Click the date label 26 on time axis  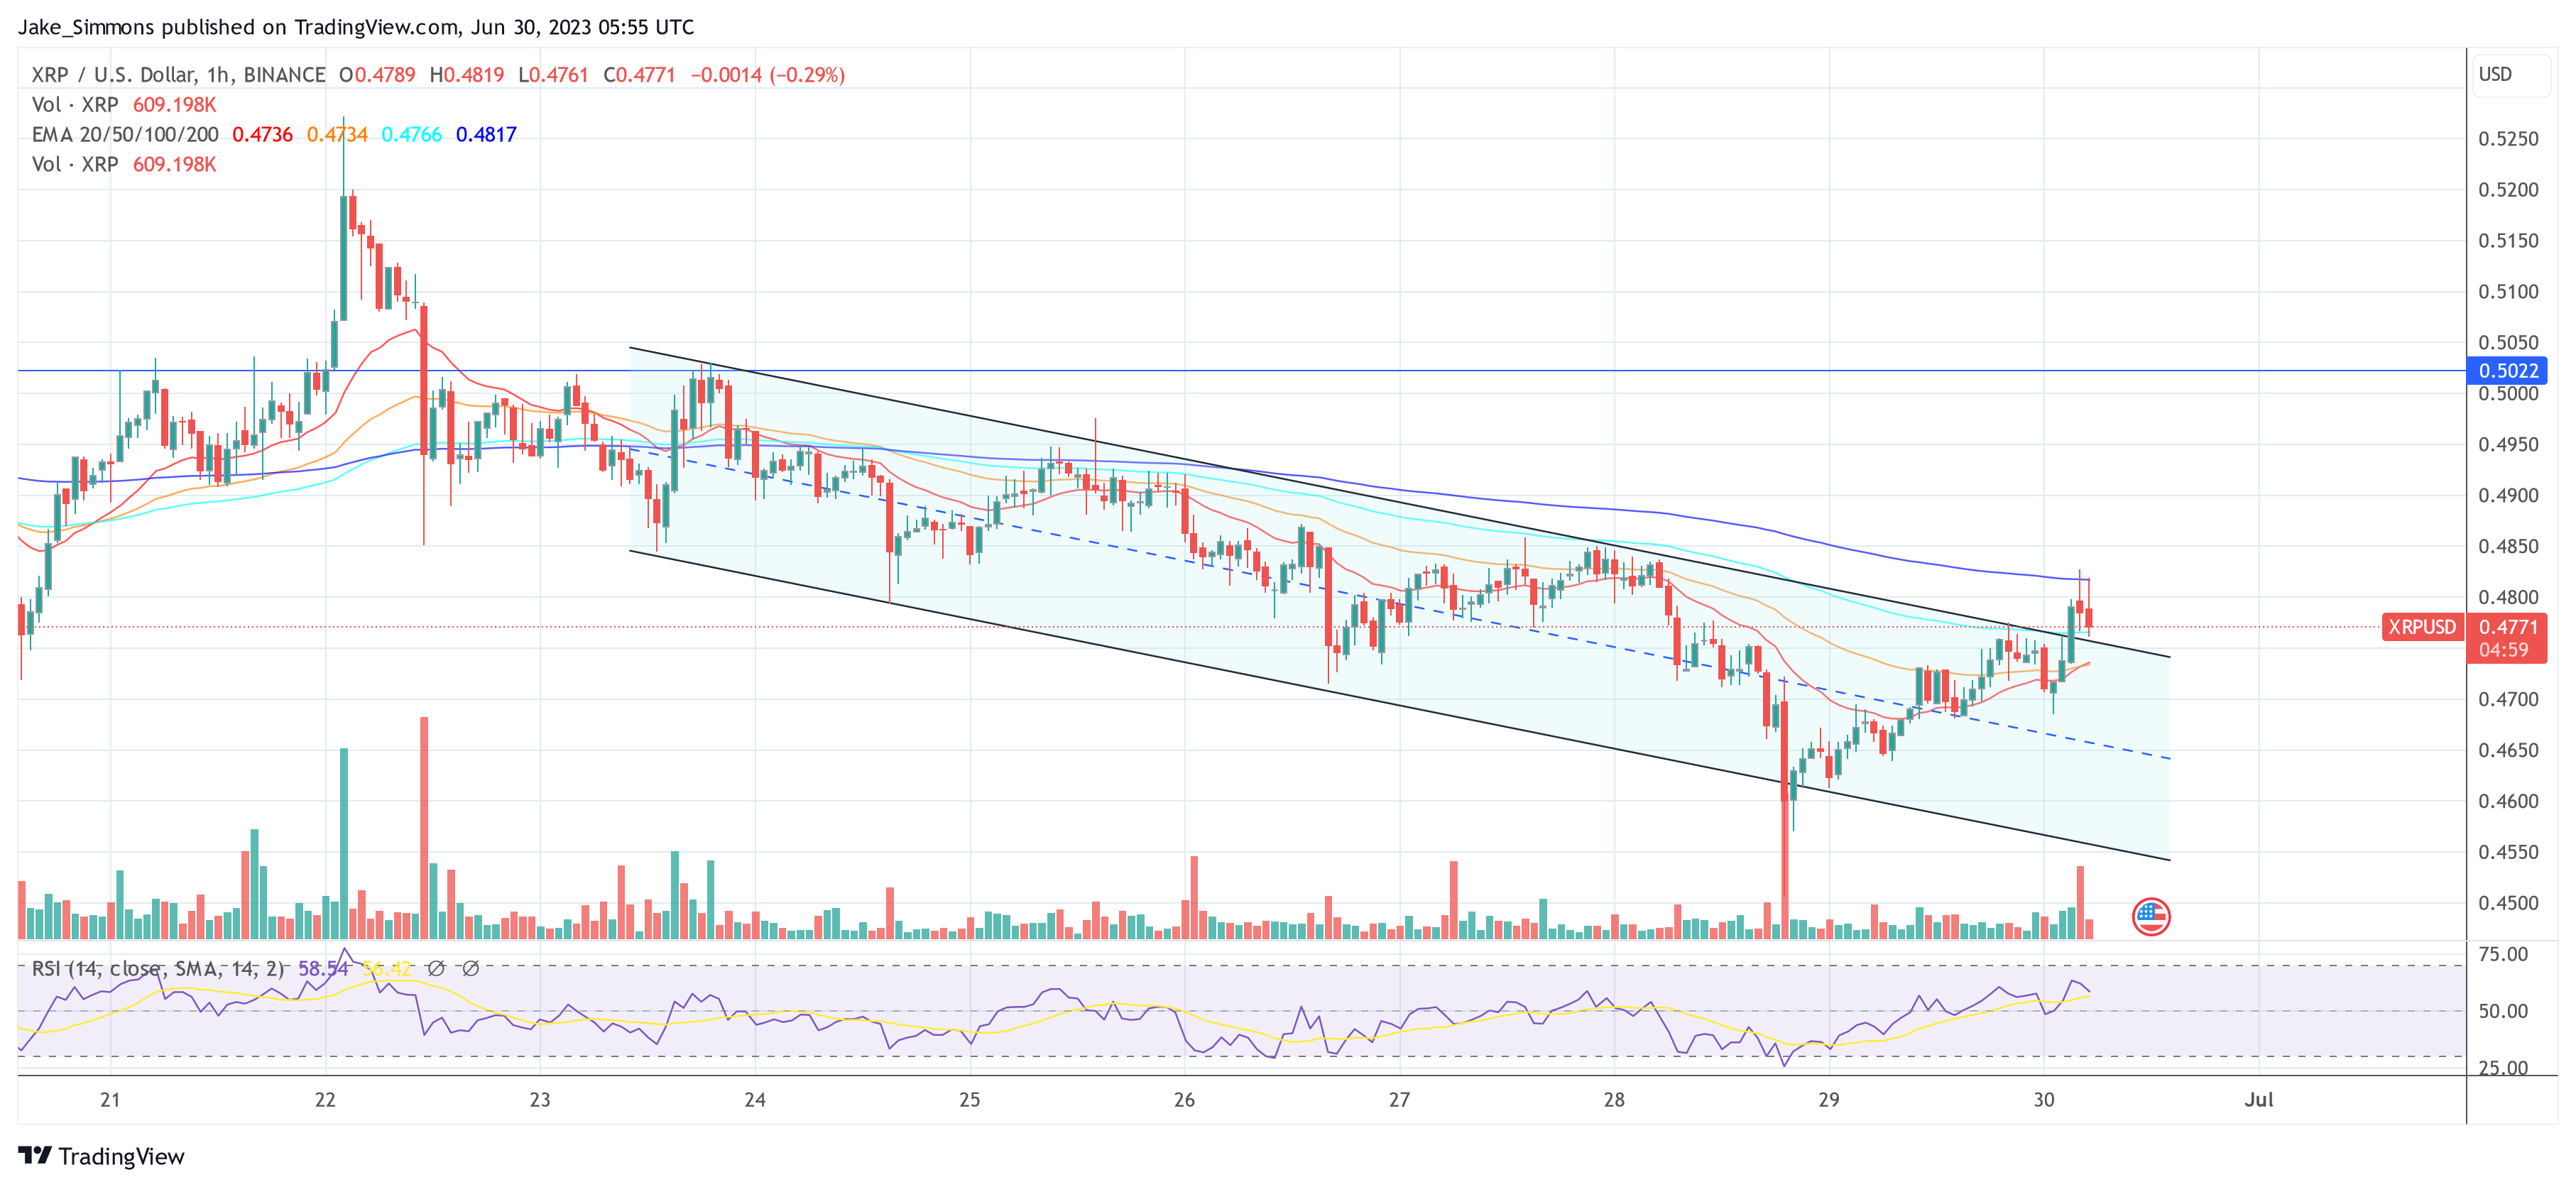[1184, 1100]
